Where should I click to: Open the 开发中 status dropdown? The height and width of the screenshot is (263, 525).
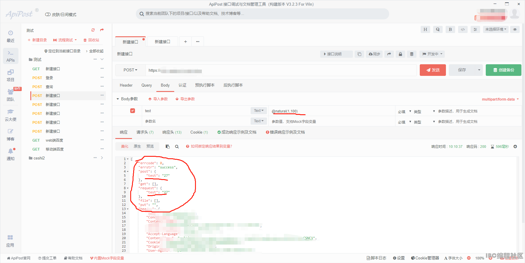pyautogui.click(x=432, y=54)
